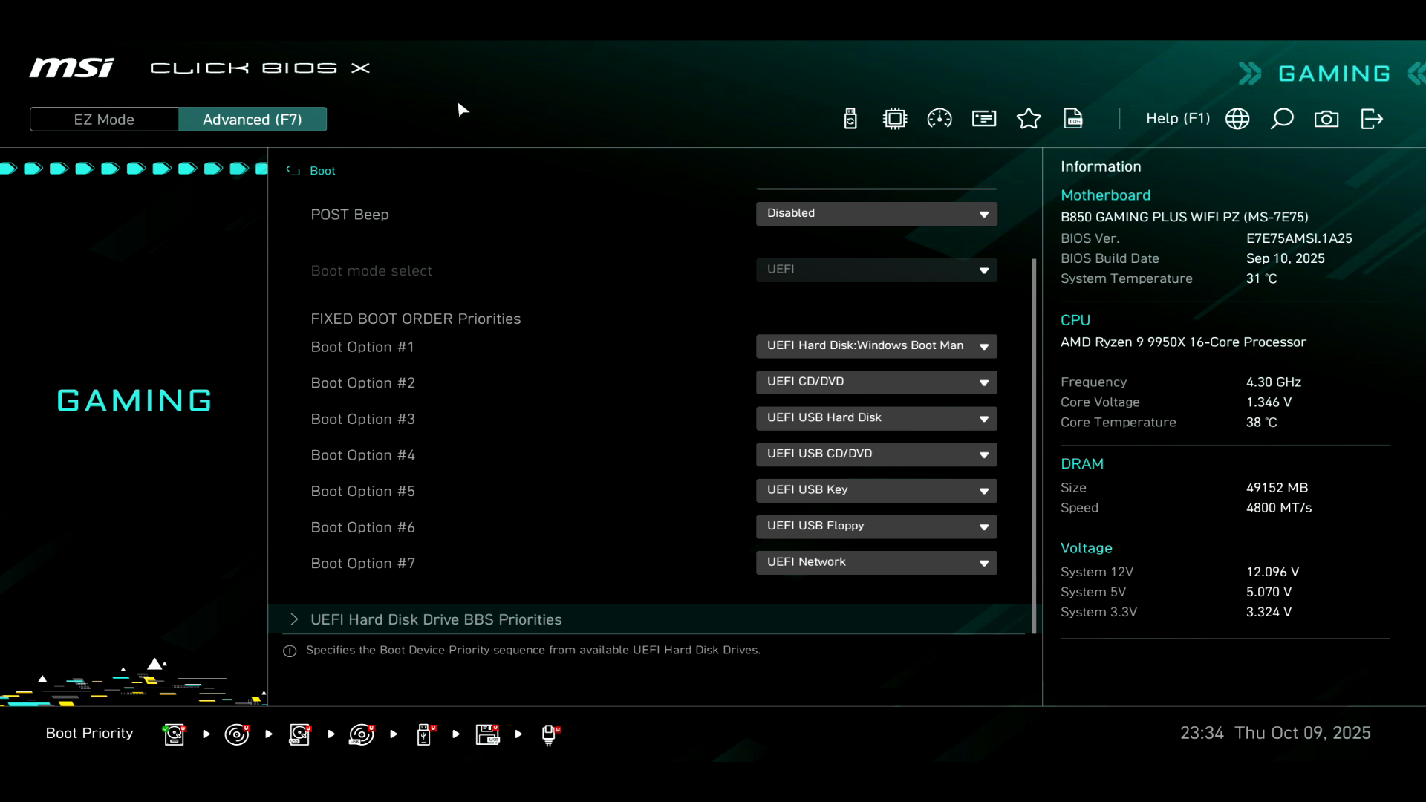Open the M-Flash USB update icon
1426x802 pixels.
coord(850,119)
